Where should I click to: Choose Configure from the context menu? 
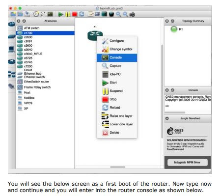click(117, 41)
